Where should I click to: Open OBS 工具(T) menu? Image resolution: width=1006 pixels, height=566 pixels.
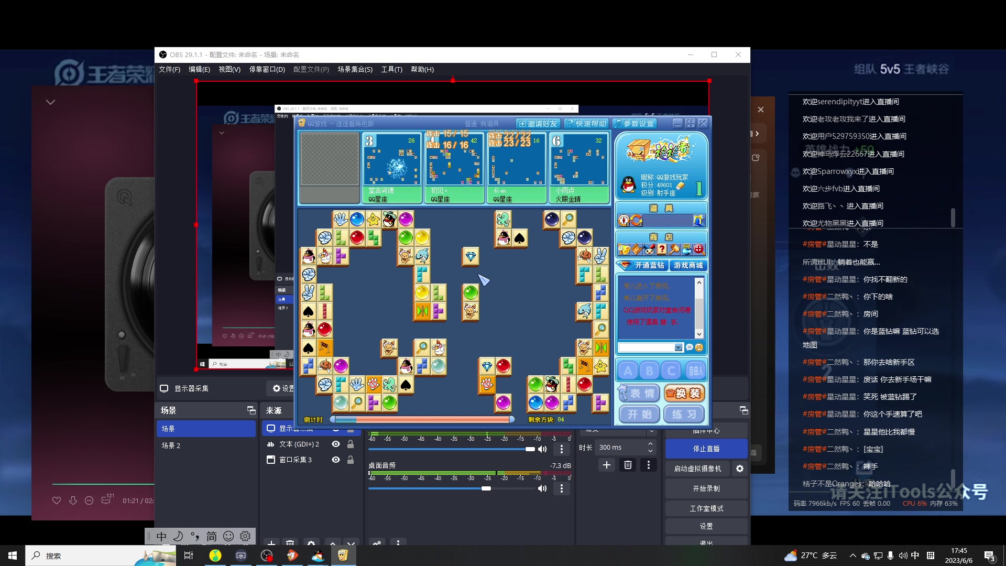391,69
